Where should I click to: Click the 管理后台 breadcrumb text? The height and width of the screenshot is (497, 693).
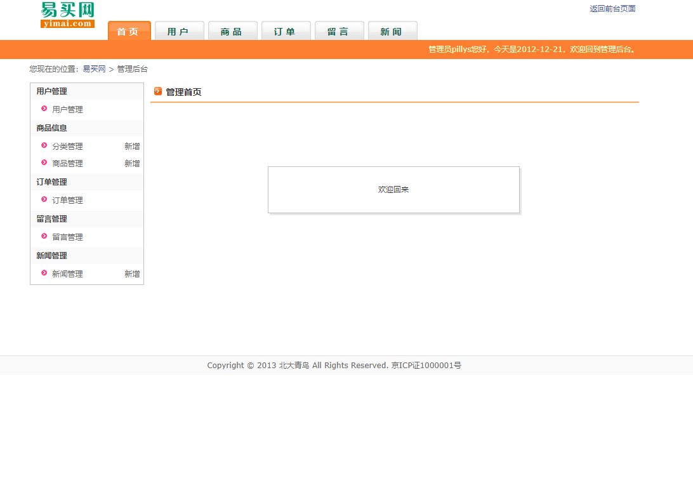[x=133, y=69]
